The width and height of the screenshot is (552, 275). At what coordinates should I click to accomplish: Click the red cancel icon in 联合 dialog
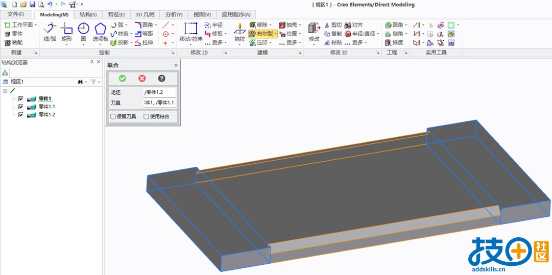point(142,78)
